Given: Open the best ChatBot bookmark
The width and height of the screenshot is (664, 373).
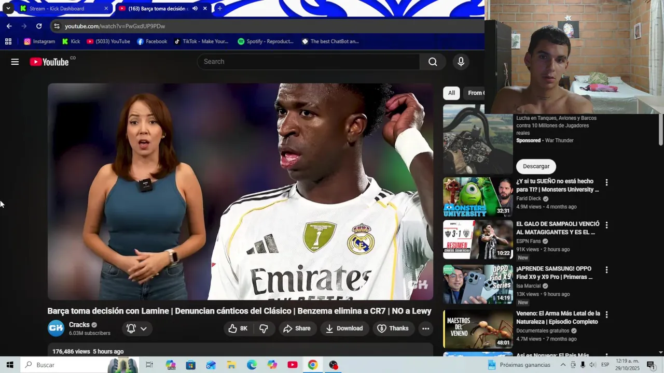Looking at the screenshot, I should (x=330, y=41).
